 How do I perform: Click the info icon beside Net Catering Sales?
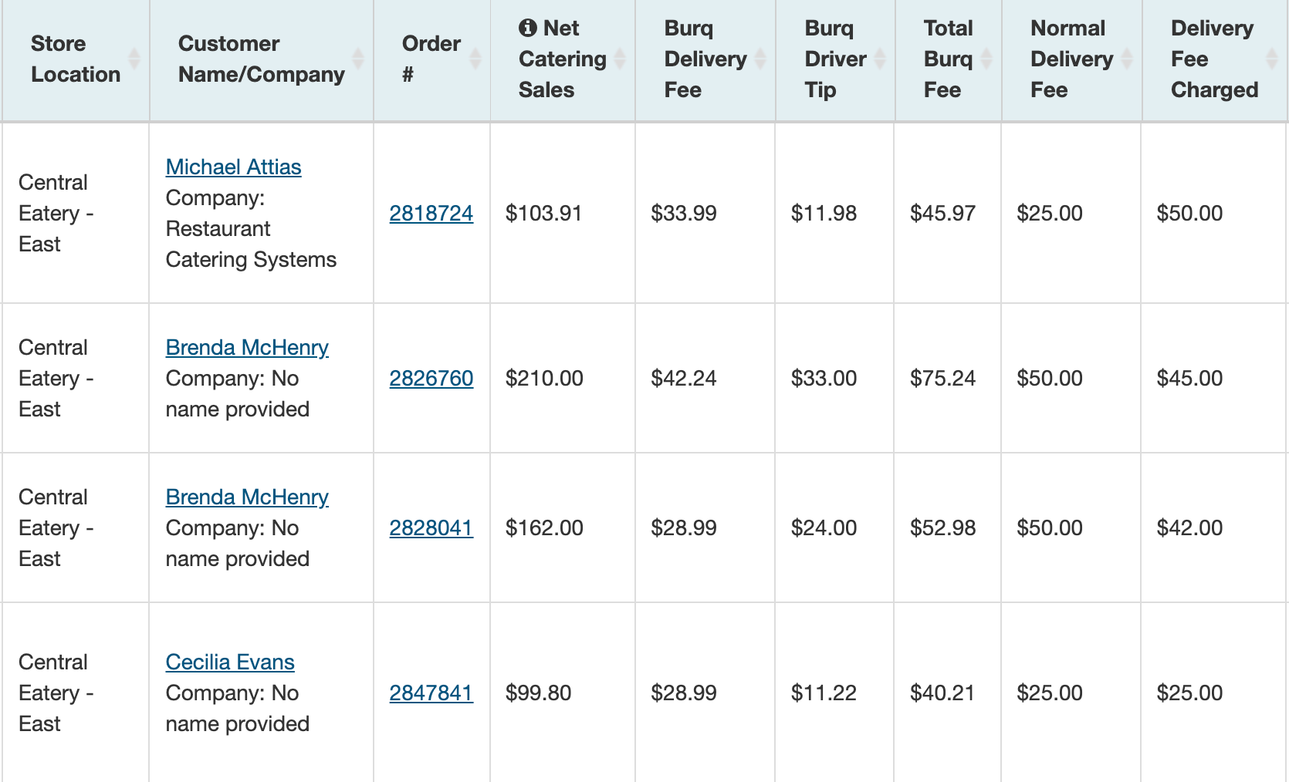(x=528, y=29)
